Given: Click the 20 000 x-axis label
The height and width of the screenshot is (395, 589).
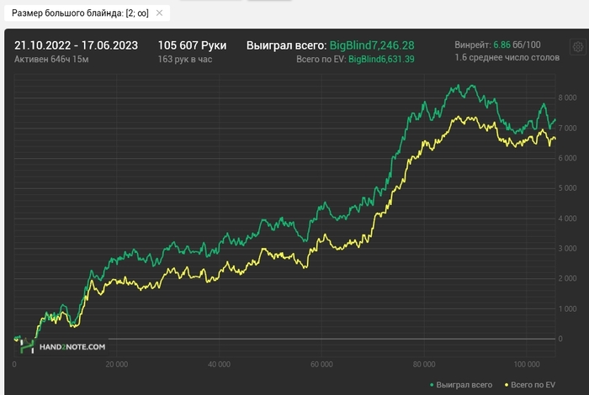Looking at the screenshot, I should 116,364.
